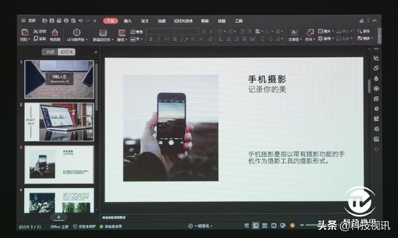Switch to normal view icon in status bar
This screenshot has height=238, width=398.
pyautogui.click(x=256, y=226)
